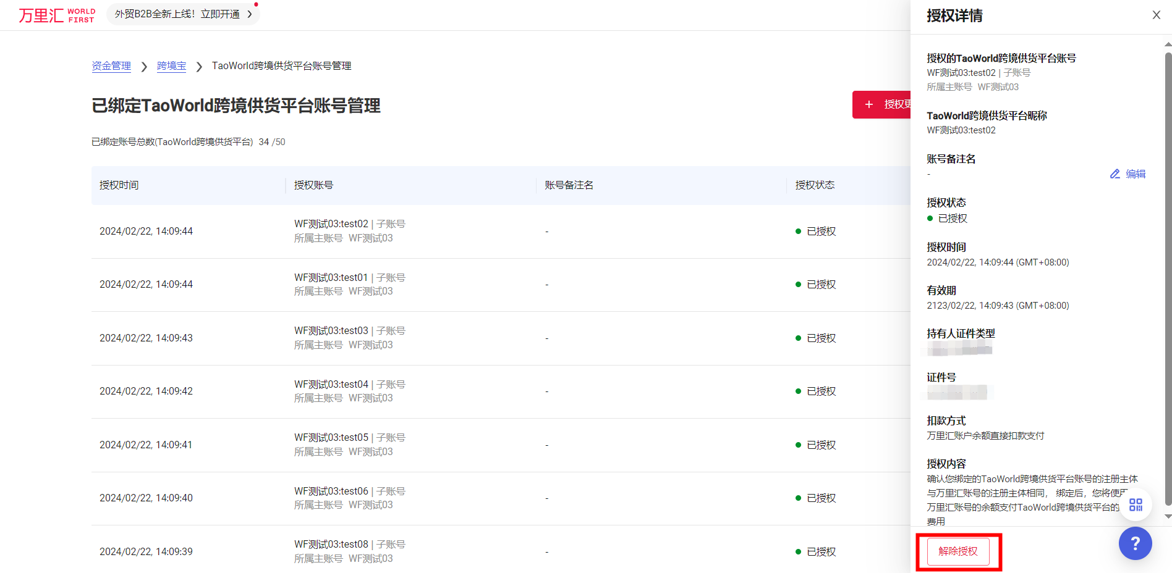Screen dimensions: 1172x573
Task: Click the 万里汇 WorldFirst logo
Action: pyautogui.click(x=57, y=15)
